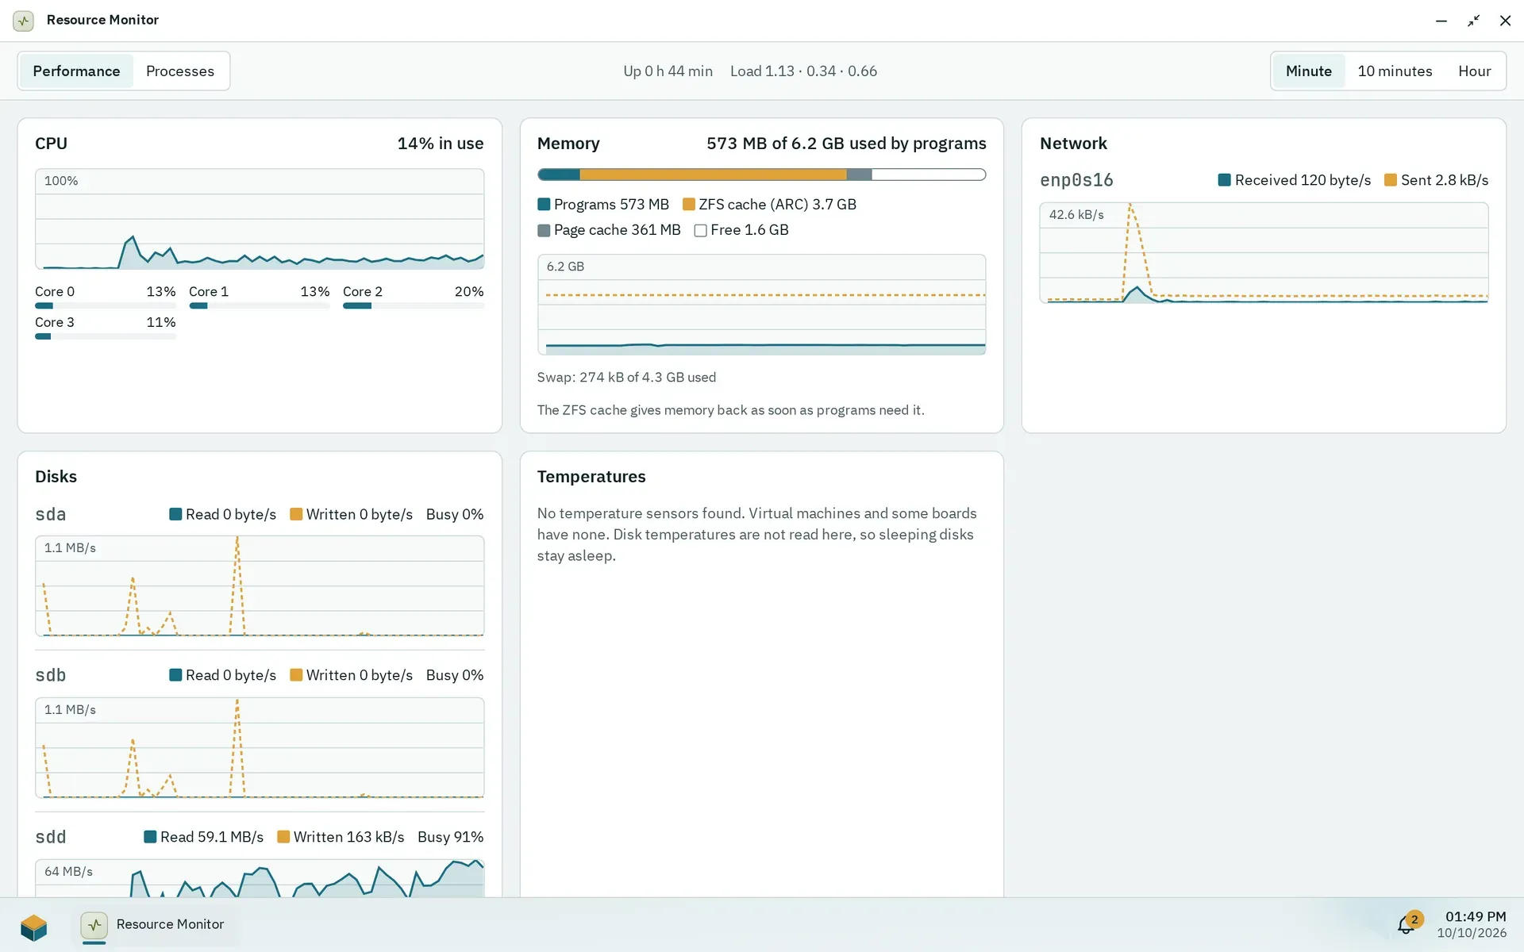The image size is (1524, 952).
Task: Click the sda Read 0 byte/s legend swatch
Action: pos(175,514)
